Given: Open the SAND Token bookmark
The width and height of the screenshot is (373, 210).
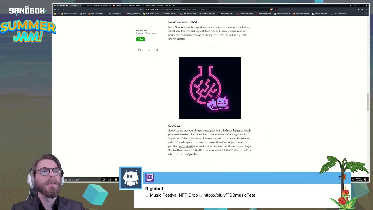Looking at the screenshot, I should click(x=339, y=14).
